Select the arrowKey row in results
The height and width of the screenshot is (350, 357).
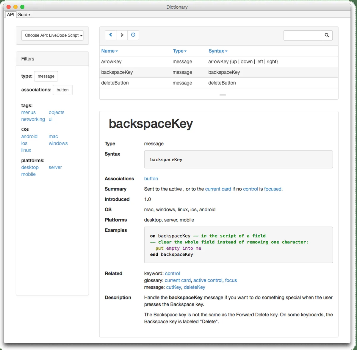111,62
